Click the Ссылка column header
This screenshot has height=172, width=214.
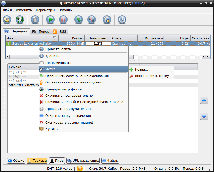click(x=23, y=67)
